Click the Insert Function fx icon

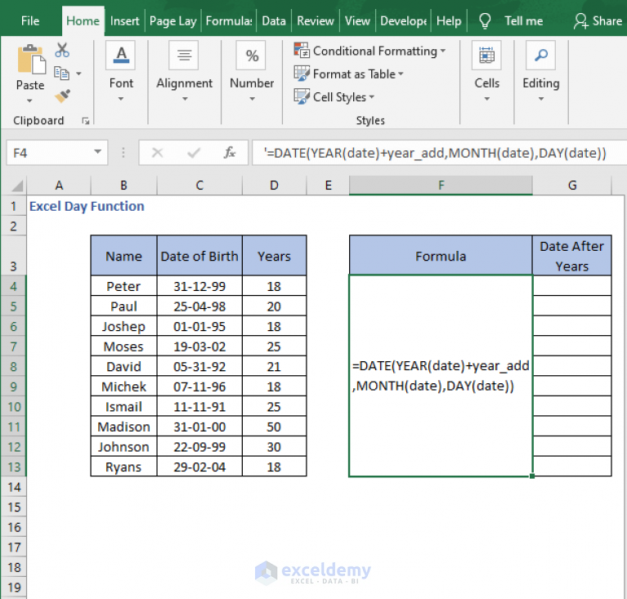(230, 152)
